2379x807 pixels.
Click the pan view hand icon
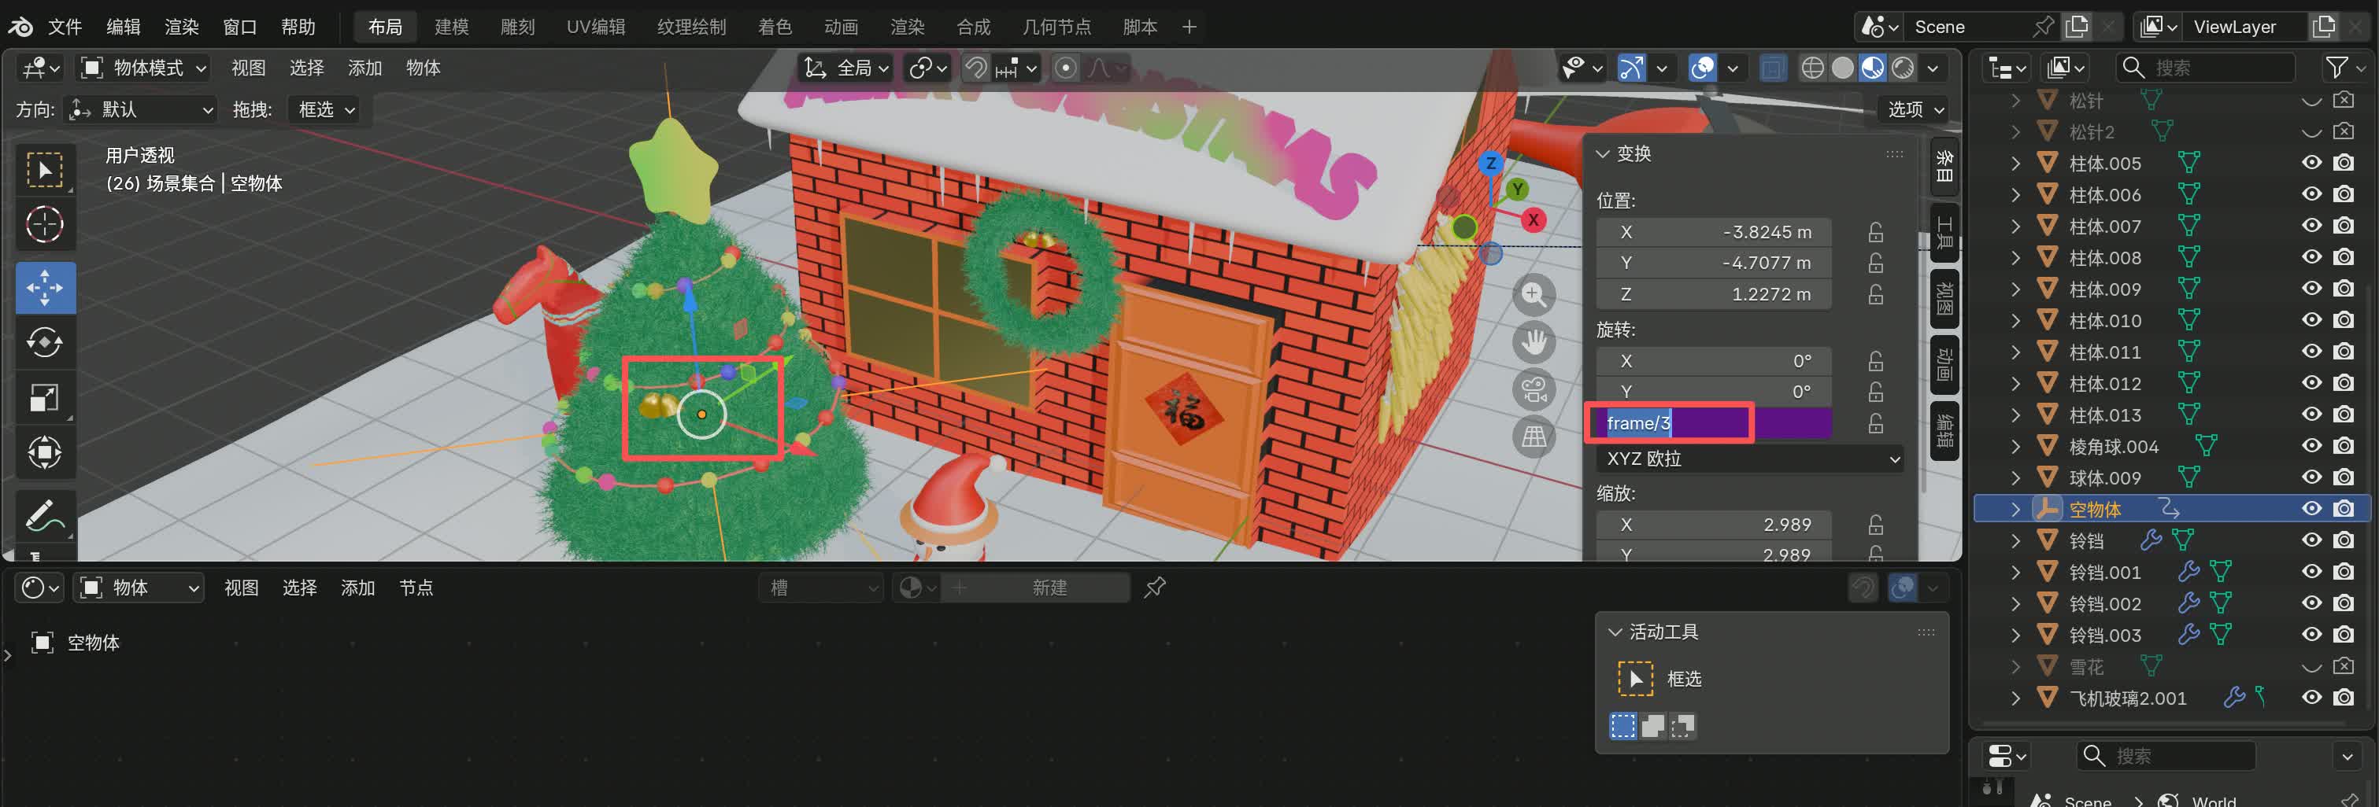pos(1534,342)
